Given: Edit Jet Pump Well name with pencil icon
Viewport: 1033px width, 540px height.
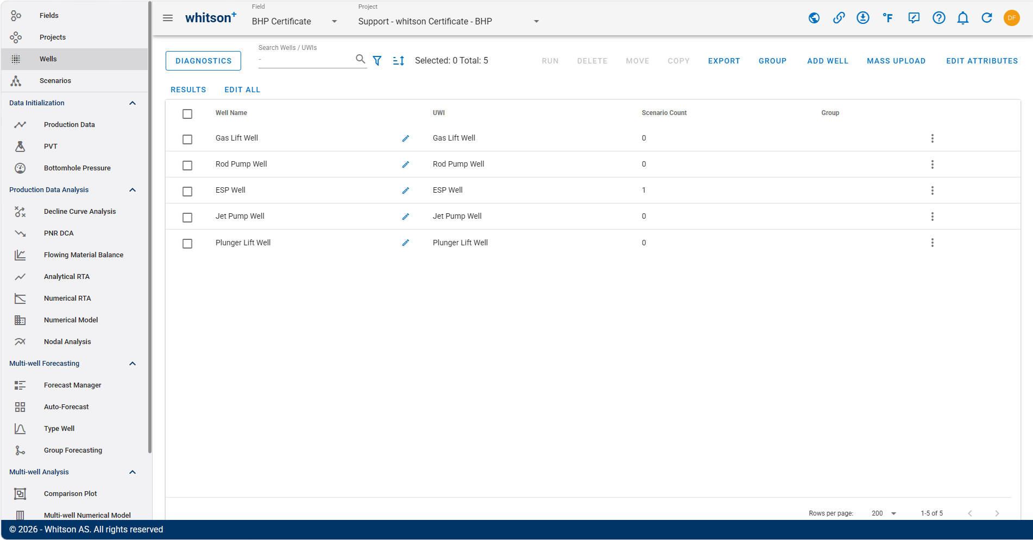Looking at the screenshot, I should coord(405,217).
